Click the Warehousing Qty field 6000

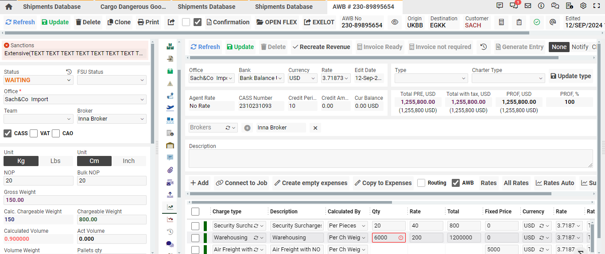[388, 238]
